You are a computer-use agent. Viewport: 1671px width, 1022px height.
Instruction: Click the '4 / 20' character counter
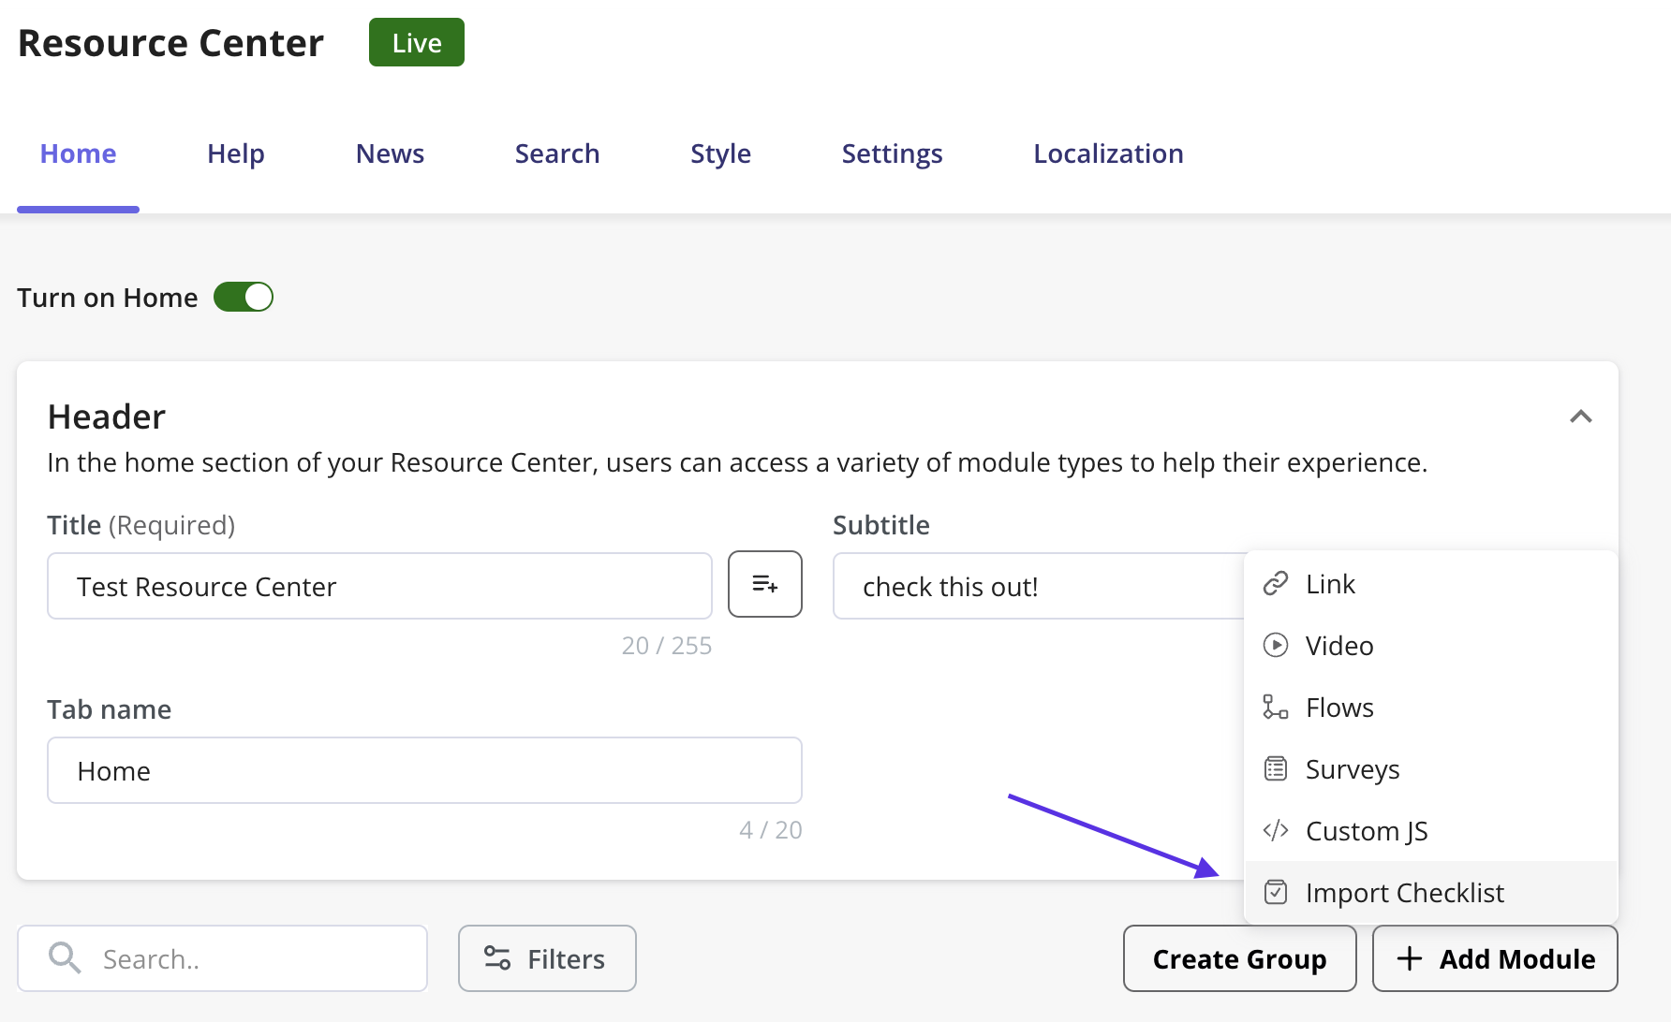pyautogui.click(x=771, y=830)
